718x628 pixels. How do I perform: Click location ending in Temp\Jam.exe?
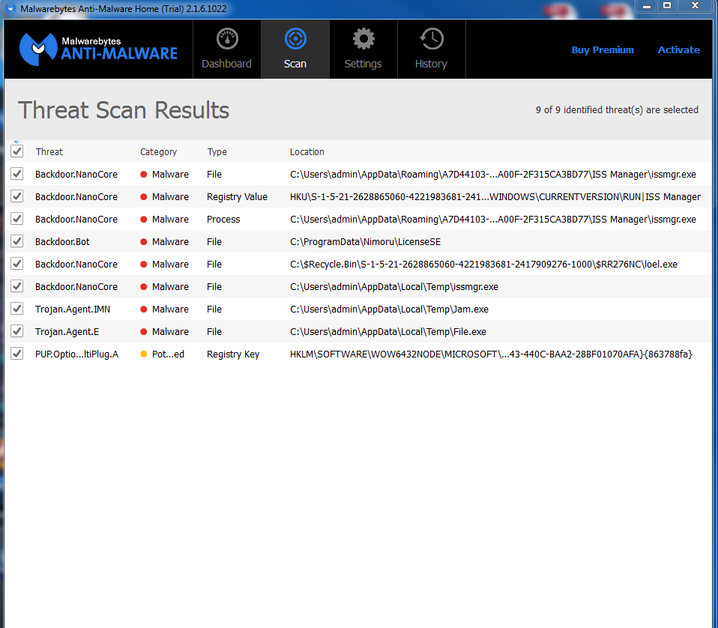[389, 310]
